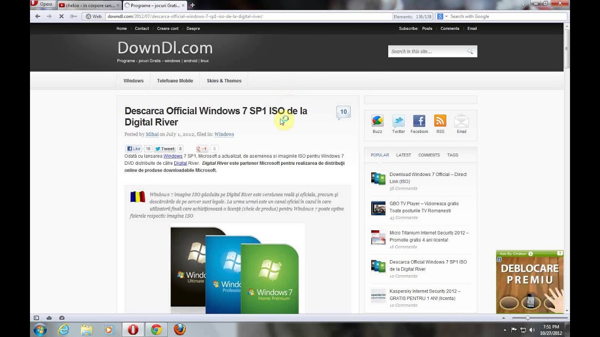The width and height of the screenshot is (600, 337).
Task: Open the article title link
Action: point(216,117)
